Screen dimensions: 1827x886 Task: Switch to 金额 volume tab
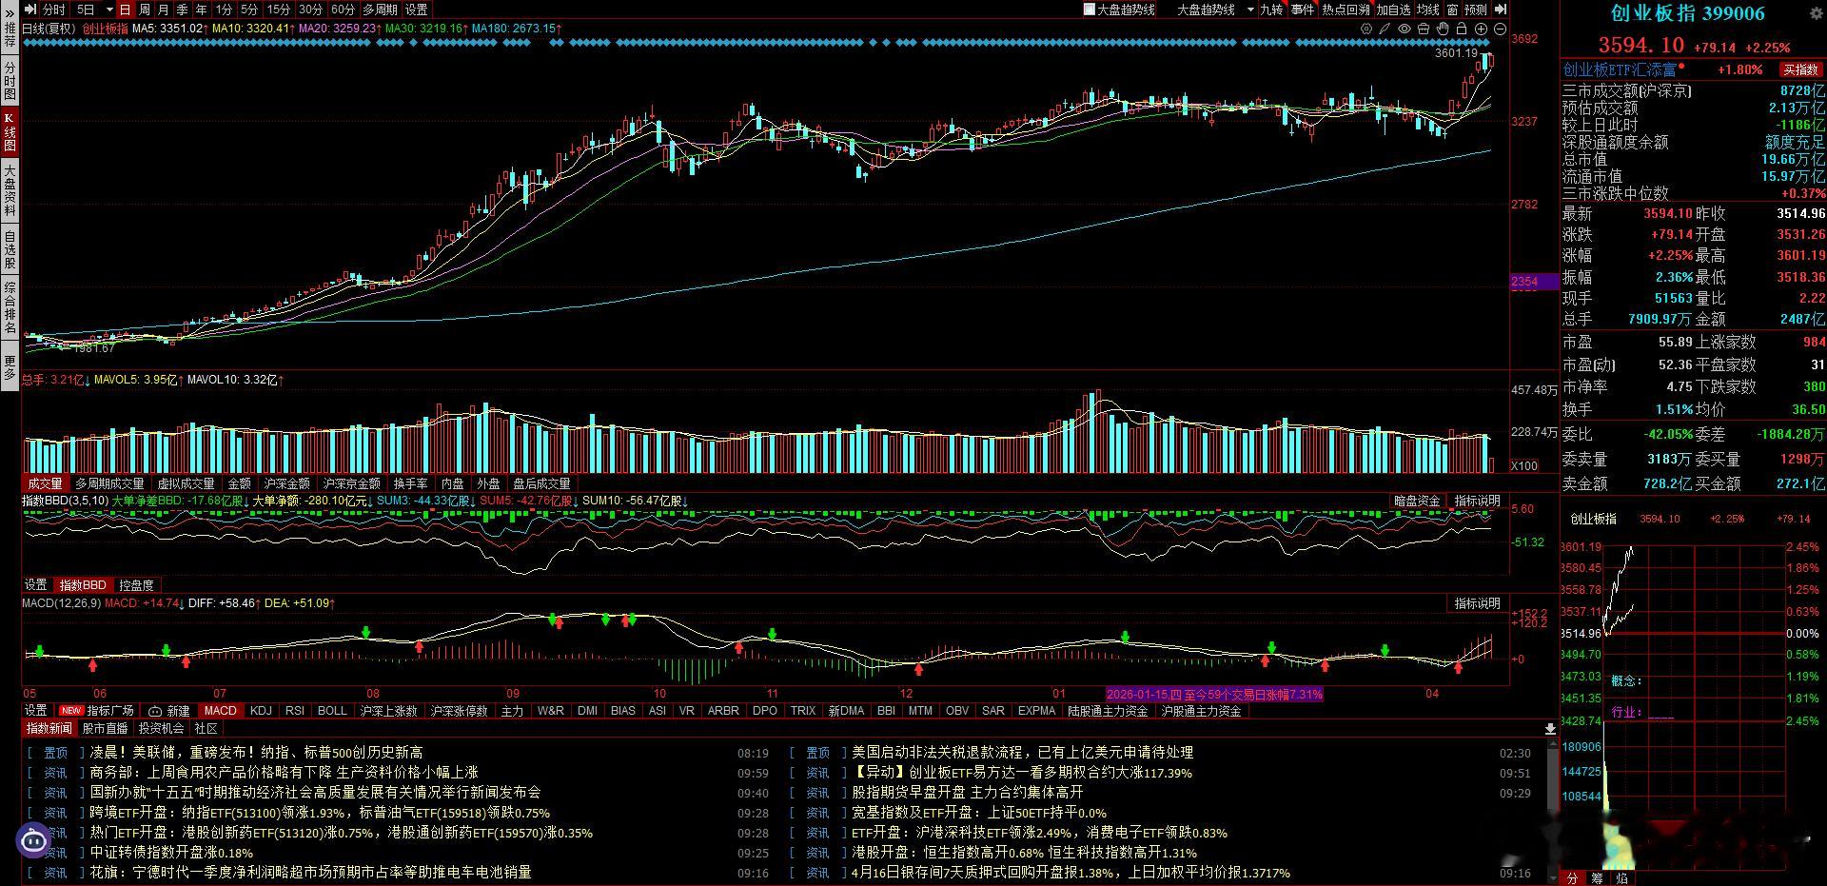[240, 483]
